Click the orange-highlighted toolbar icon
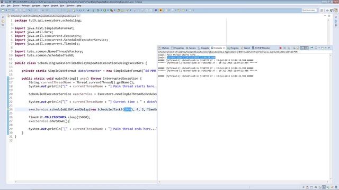Screen dimensions: 339x190 [x=160, y=10]
